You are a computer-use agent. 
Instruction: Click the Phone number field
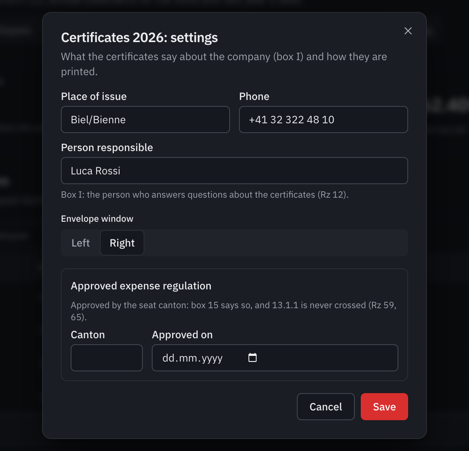click(x=324, y=120)
